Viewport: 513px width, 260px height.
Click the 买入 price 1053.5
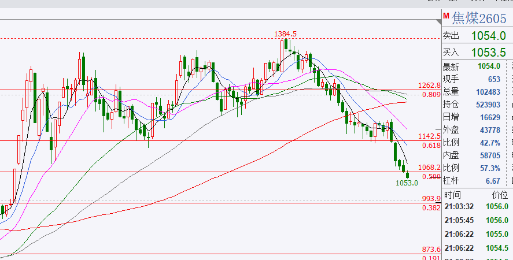coord(489,52)
